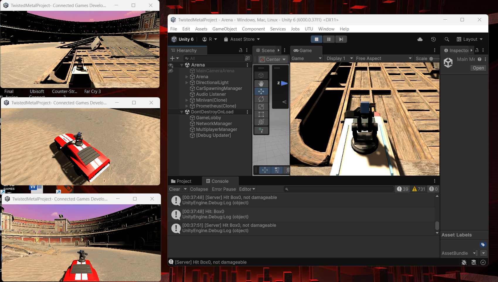498x282 pixels.
Task: Click the Pause button in toolbar
Action: 329,39
